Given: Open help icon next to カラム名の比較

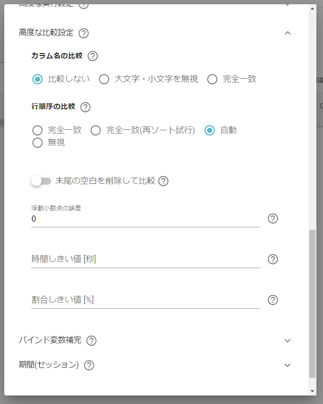Looking at the screenshot, I should click(93, 56).
